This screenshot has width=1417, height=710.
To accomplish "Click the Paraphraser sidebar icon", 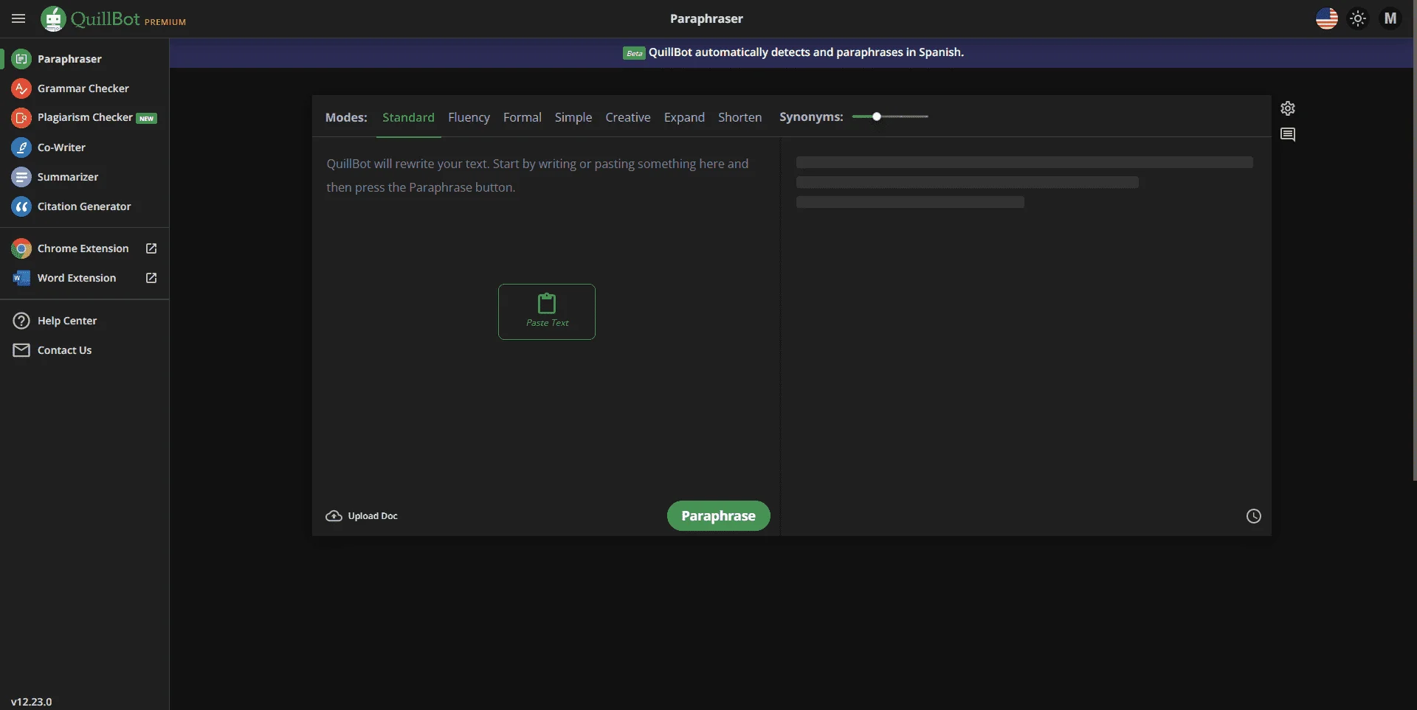I will pos(21,59).
